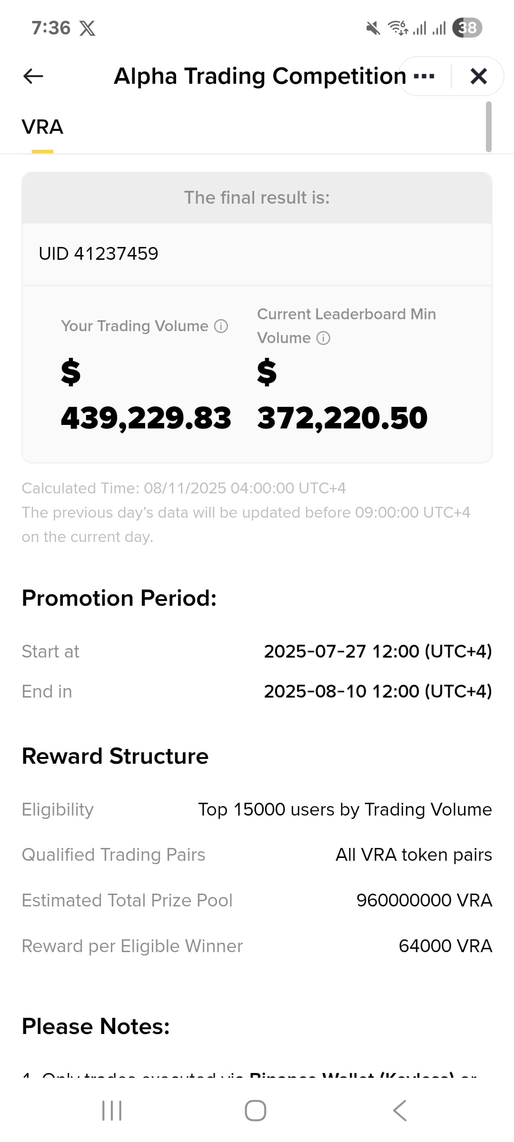Tap the Reward Structure heading

tap(115, 756)
